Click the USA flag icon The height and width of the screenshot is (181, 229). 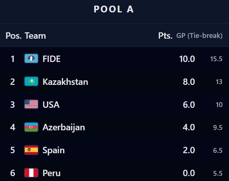coord(31,104)
